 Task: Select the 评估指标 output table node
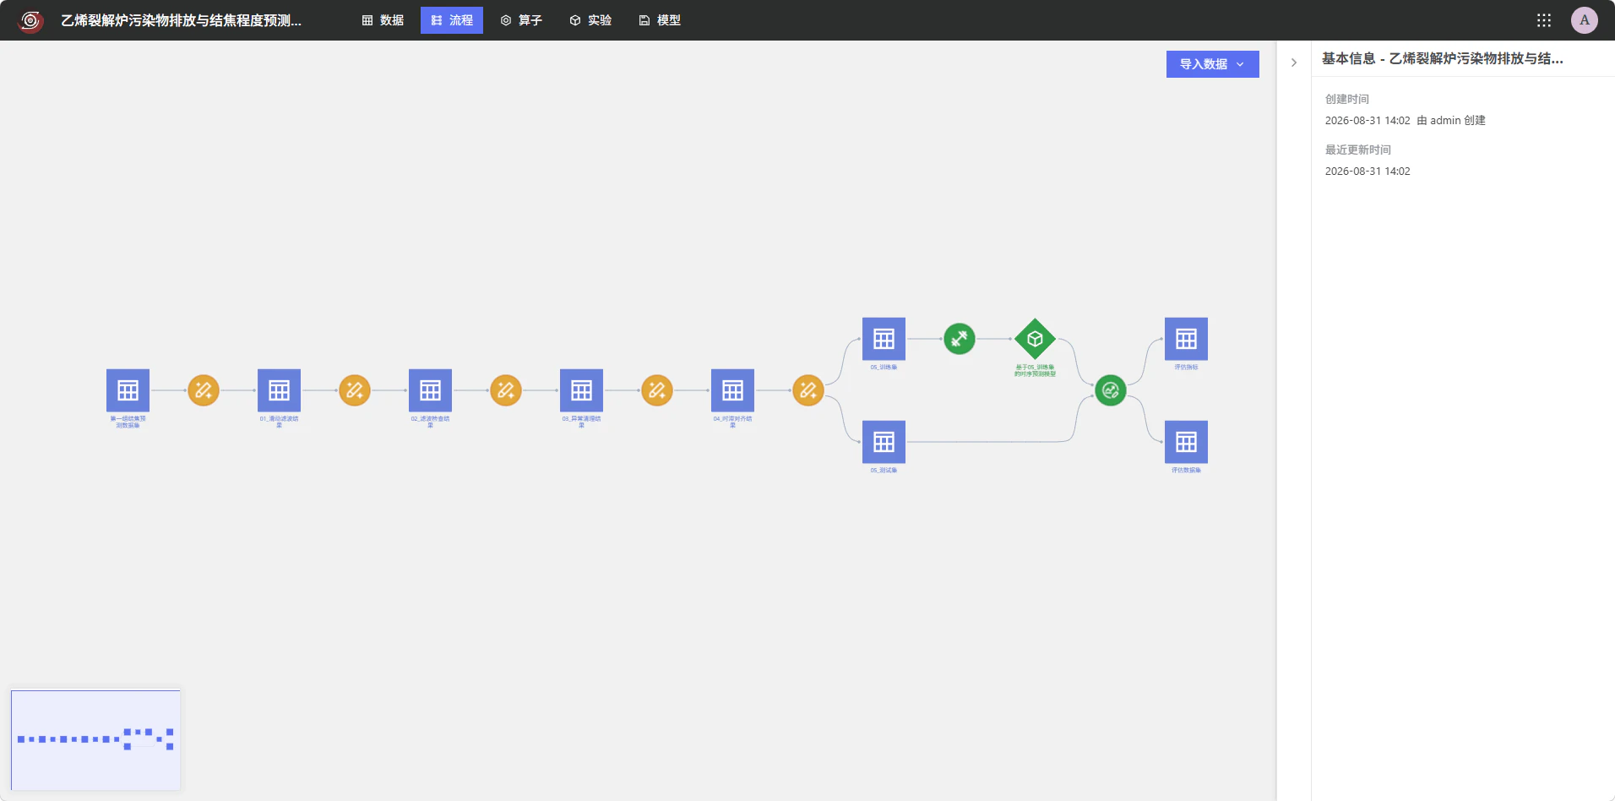click(x=1186, y=339)
